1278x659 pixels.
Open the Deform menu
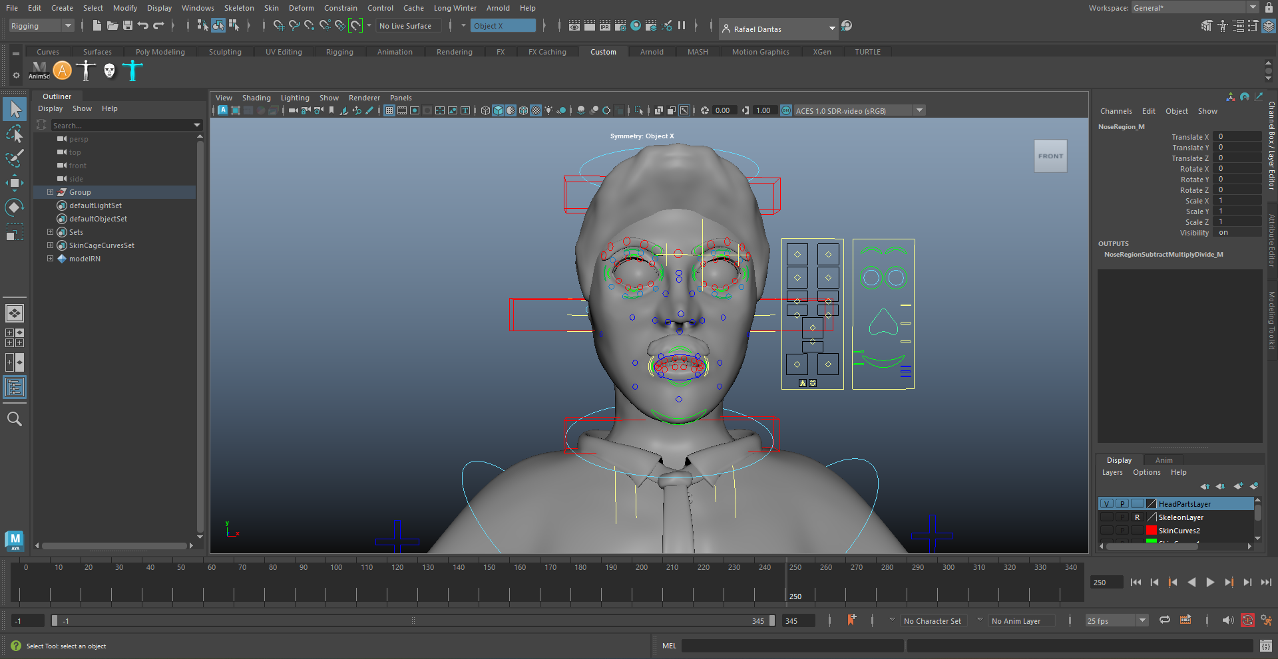301,8
